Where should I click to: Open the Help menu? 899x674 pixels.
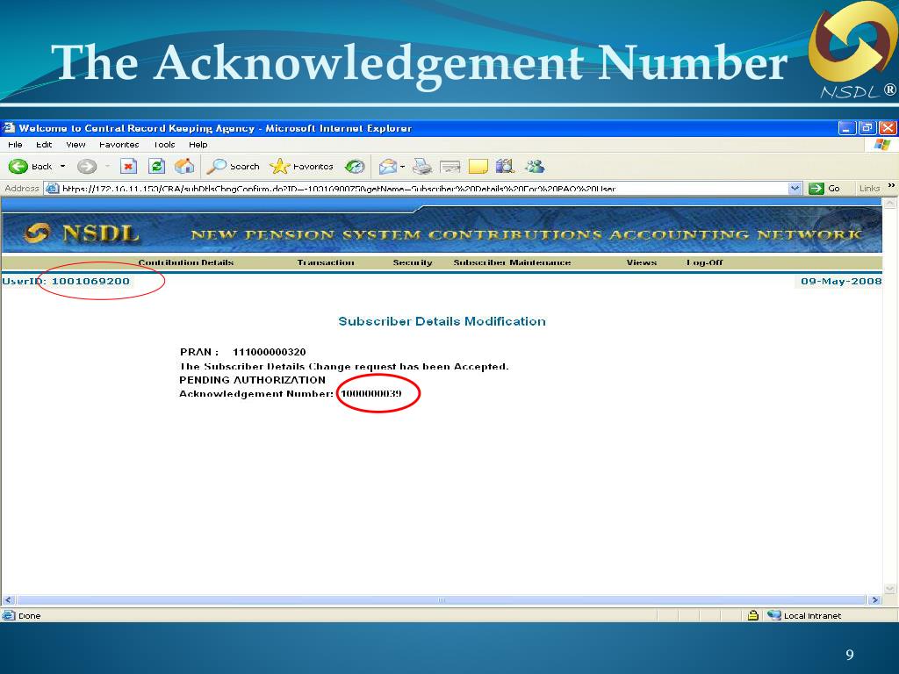198,145
